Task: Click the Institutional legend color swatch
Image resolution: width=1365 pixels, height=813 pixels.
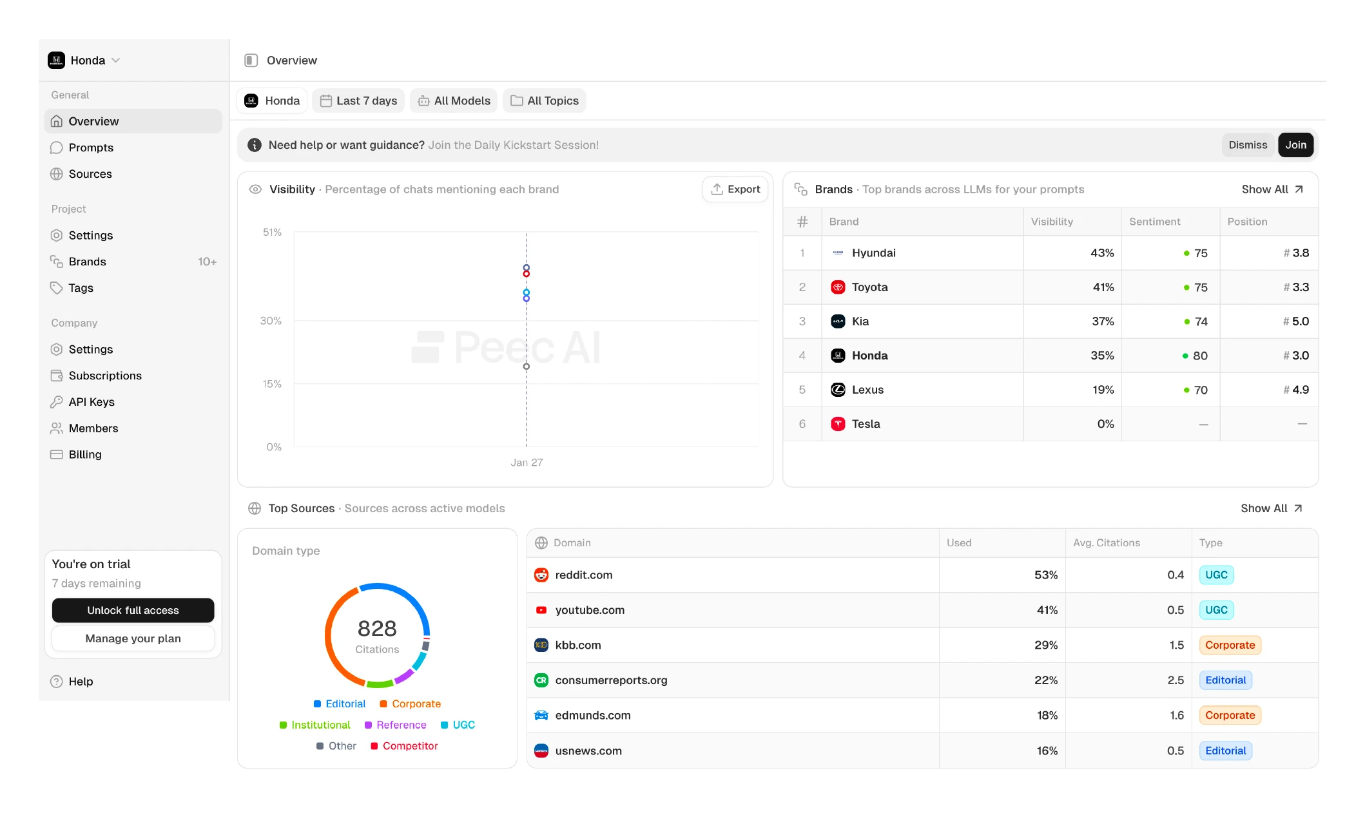Action: pos(283,725)
